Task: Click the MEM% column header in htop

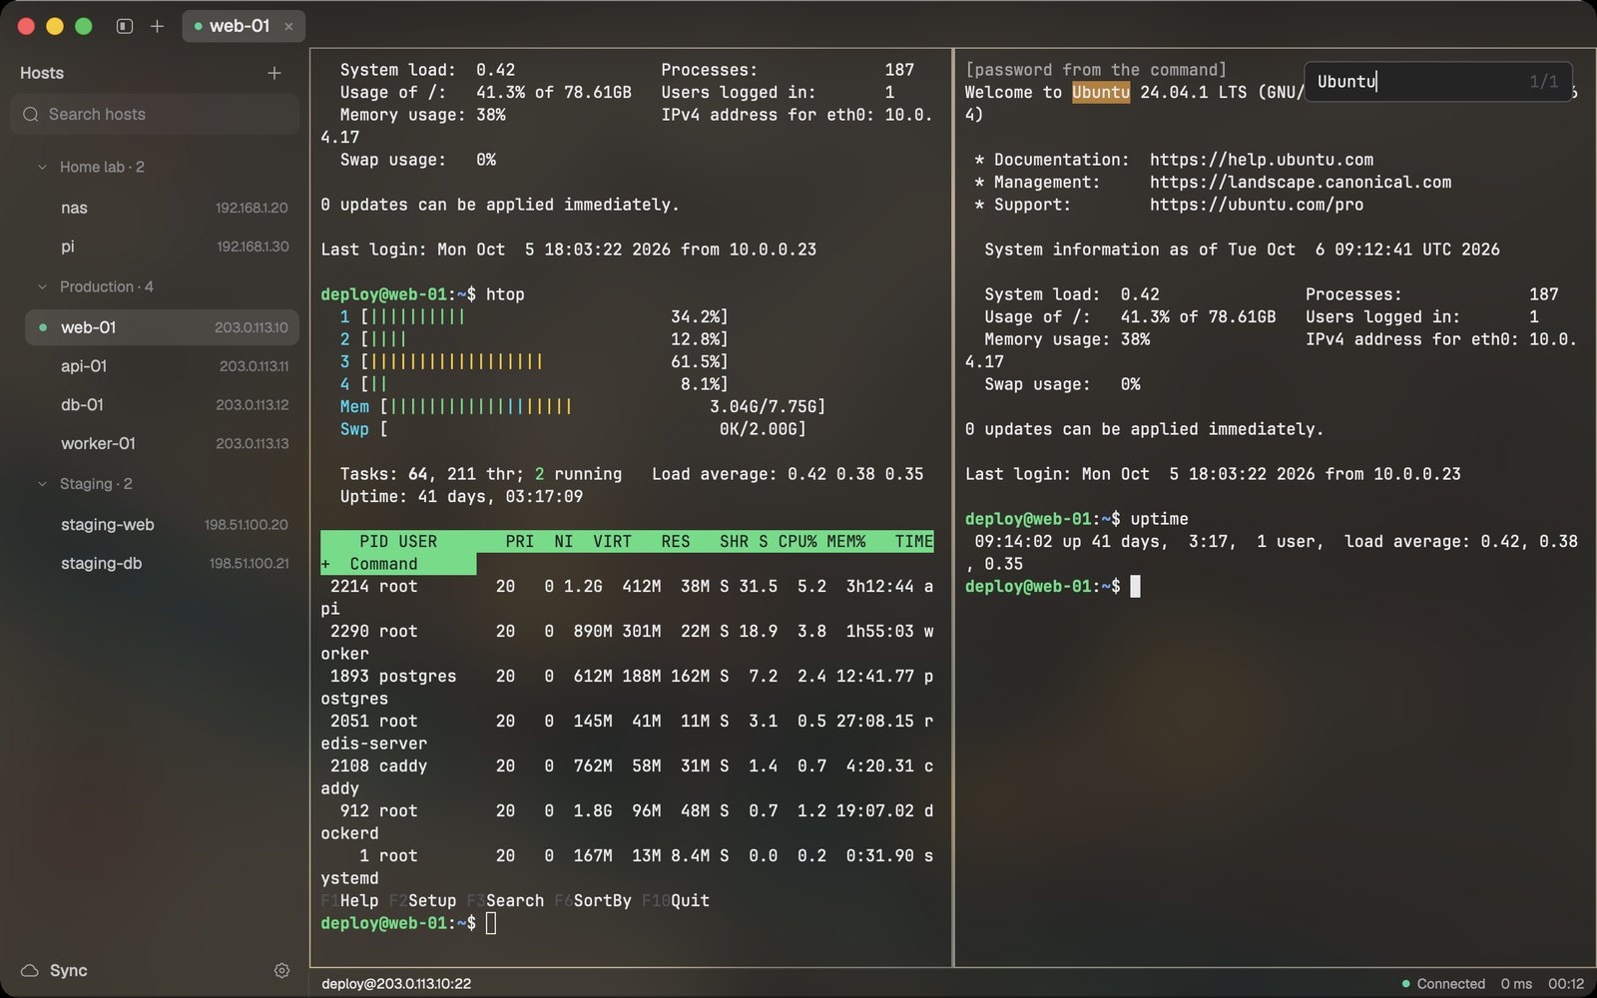Action: coord(846,541)
